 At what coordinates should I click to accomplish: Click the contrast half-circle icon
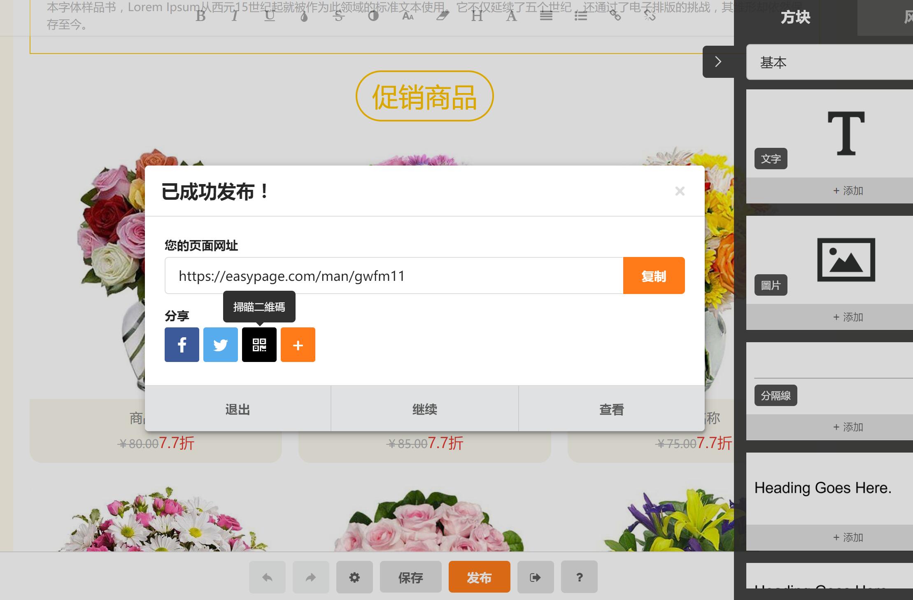point(373,16)
